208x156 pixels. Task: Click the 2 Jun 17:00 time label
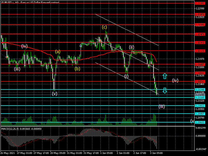(140, 153)
